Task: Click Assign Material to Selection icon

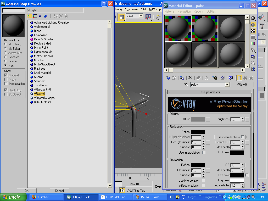Action: 182,78
